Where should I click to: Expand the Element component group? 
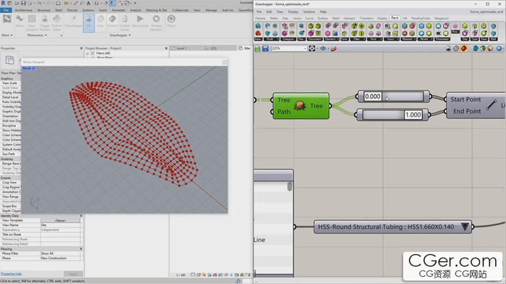(x=331, y=39)
